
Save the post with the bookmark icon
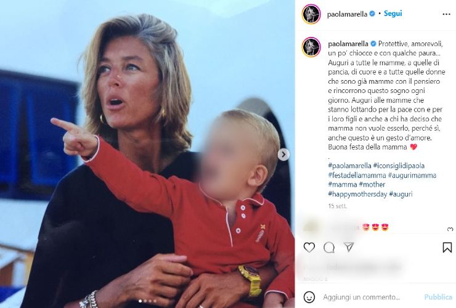(447, 248)
